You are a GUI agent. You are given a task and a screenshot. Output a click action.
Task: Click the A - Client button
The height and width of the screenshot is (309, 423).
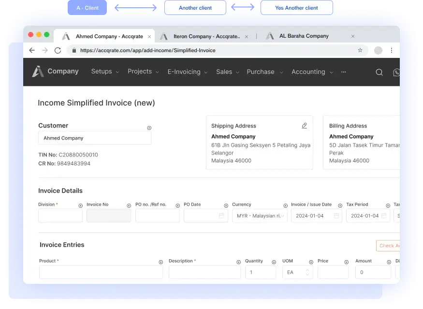click(x=87, y=8)
